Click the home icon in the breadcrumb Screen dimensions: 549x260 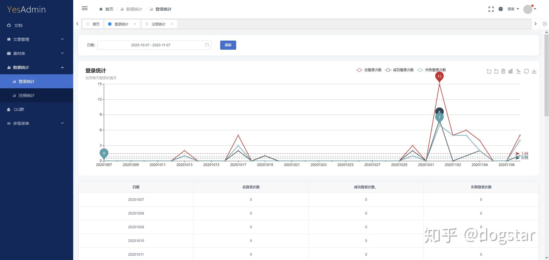click(x=101, y=9)
